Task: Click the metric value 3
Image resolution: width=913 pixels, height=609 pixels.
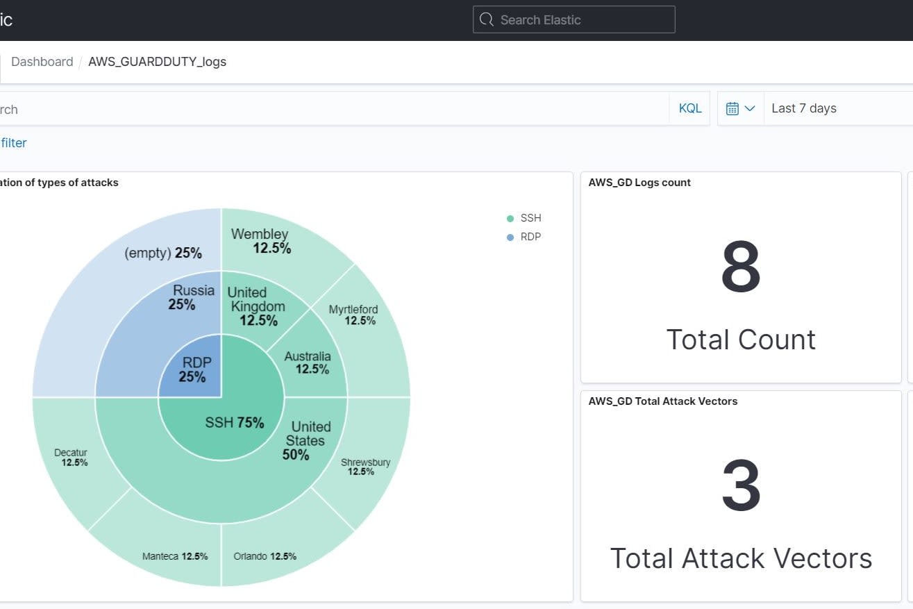Action: coord(741,486)
